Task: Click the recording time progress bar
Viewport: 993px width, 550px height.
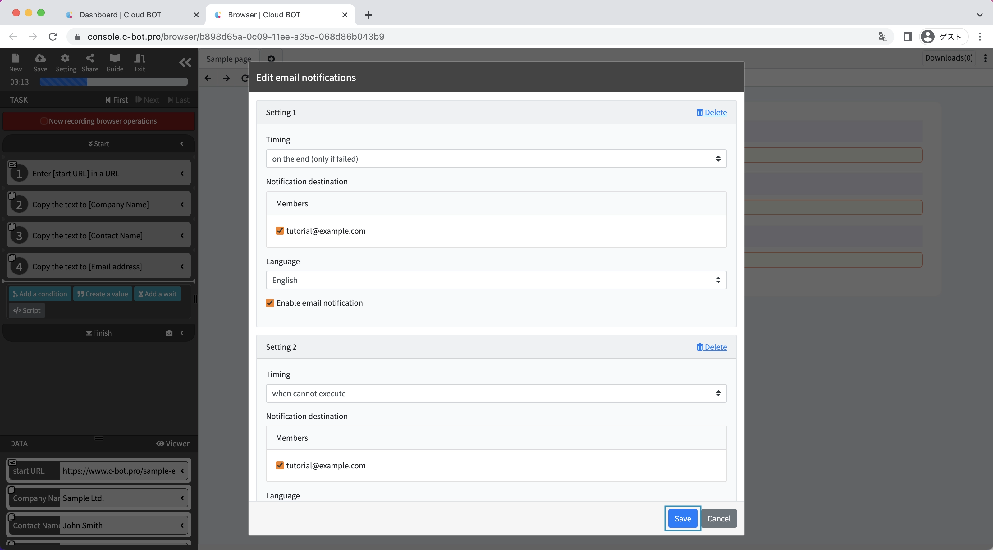Action: (x=113, y=82)
